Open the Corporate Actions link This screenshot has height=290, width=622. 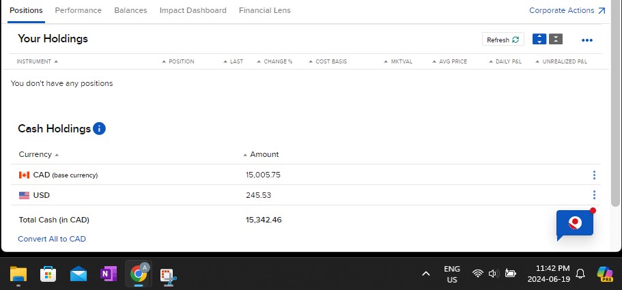[x=567, y=10]
